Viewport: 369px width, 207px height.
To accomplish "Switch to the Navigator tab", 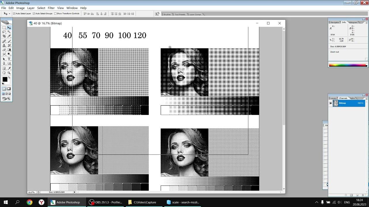I will (335, 22).
